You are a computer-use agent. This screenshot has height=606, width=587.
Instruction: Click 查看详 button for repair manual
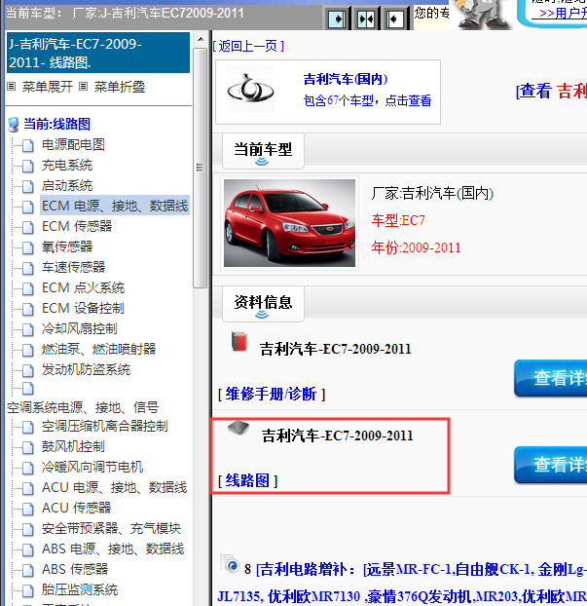[x=551, y=378]
